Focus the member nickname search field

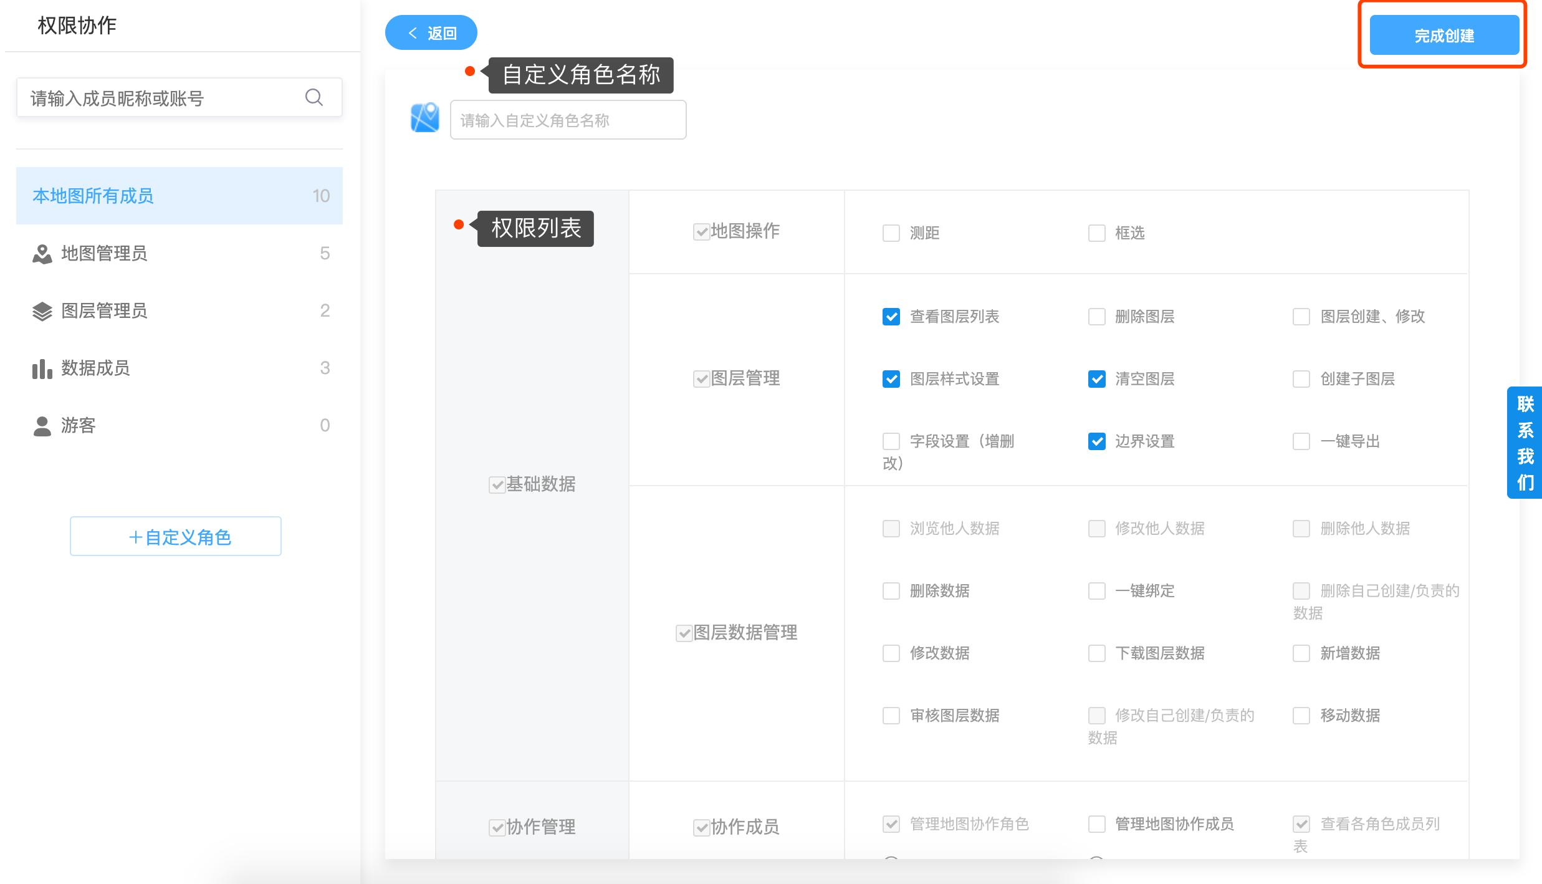(x=180, y=97)
